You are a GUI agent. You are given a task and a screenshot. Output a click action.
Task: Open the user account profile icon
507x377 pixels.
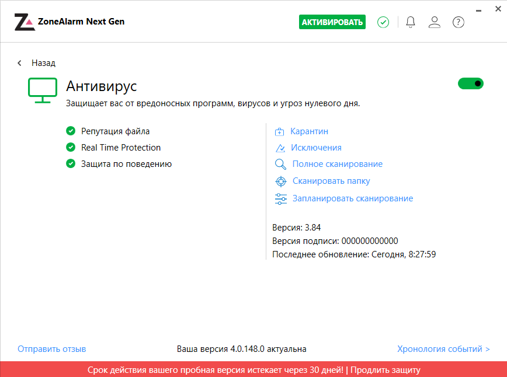434,22
